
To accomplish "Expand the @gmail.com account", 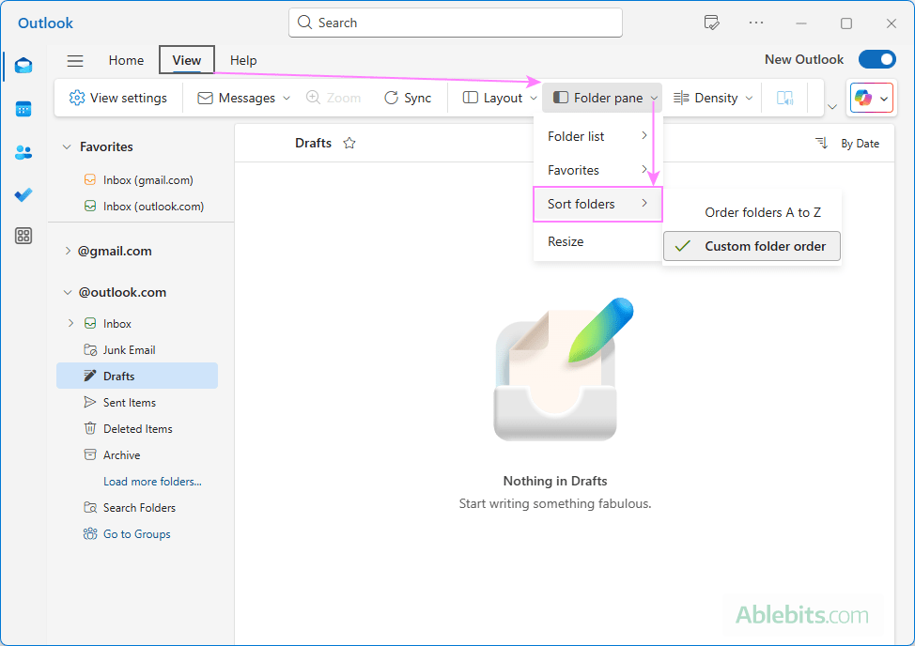I will [68, 251].
